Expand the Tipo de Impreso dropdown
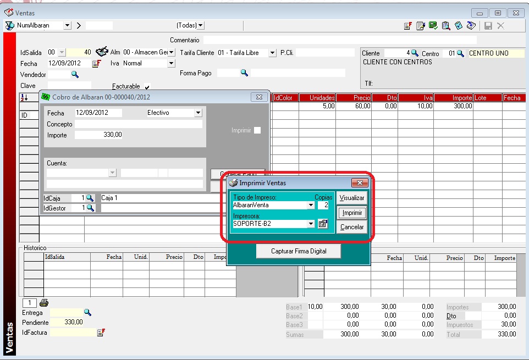This screenshot has width=529, height=360. pyautogui.click(x=311, y=205)
